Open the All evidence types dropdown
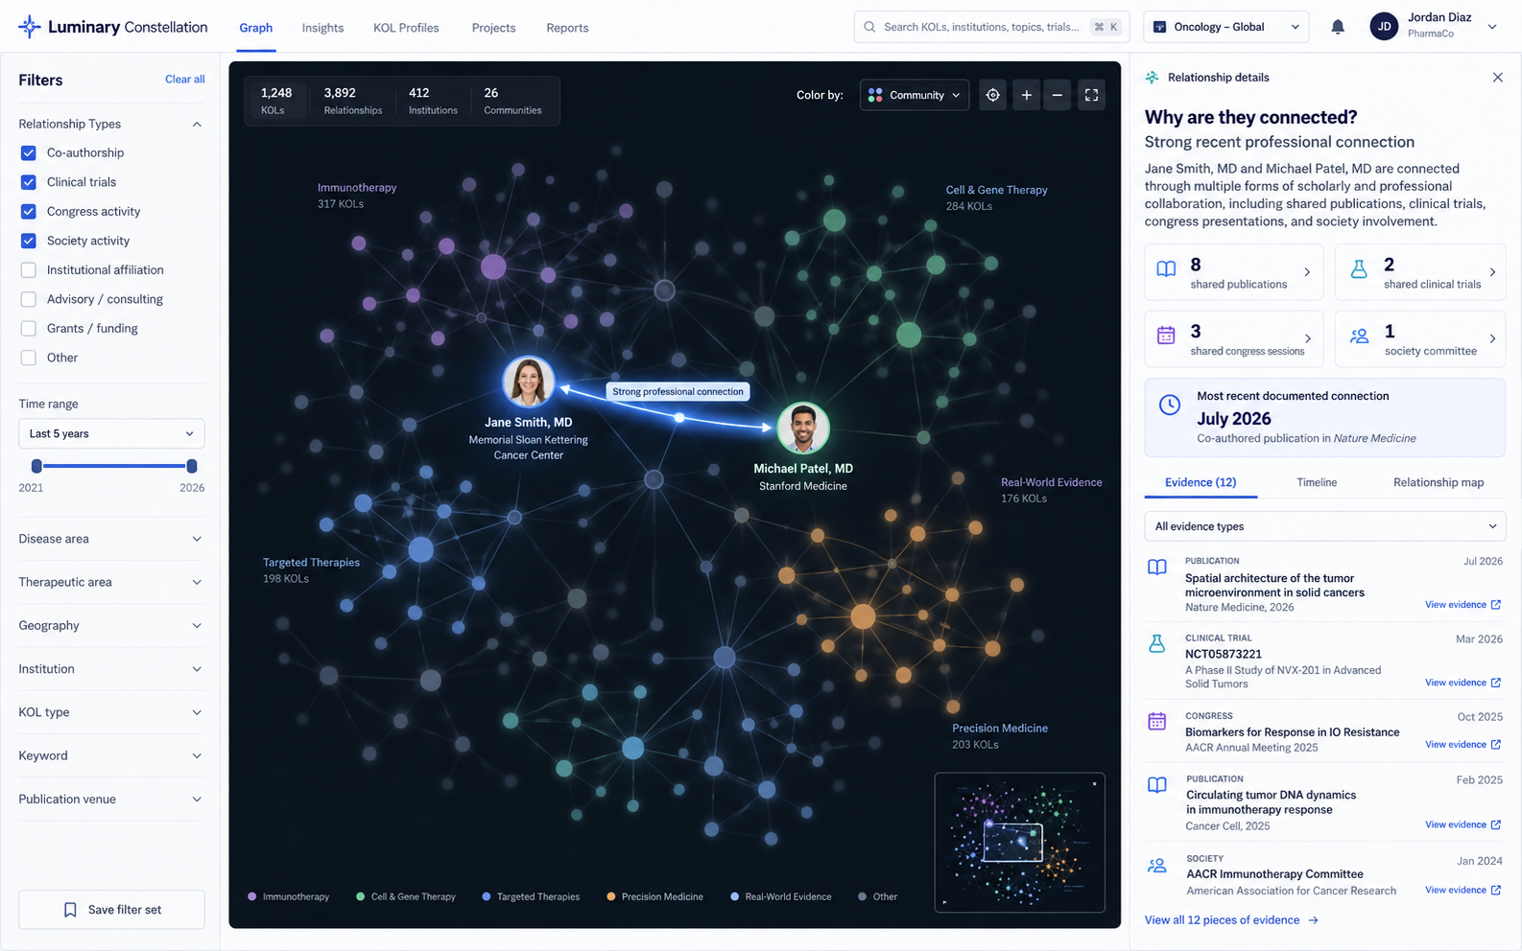Screen dimensions: 1522x951 click(1325, 526)
